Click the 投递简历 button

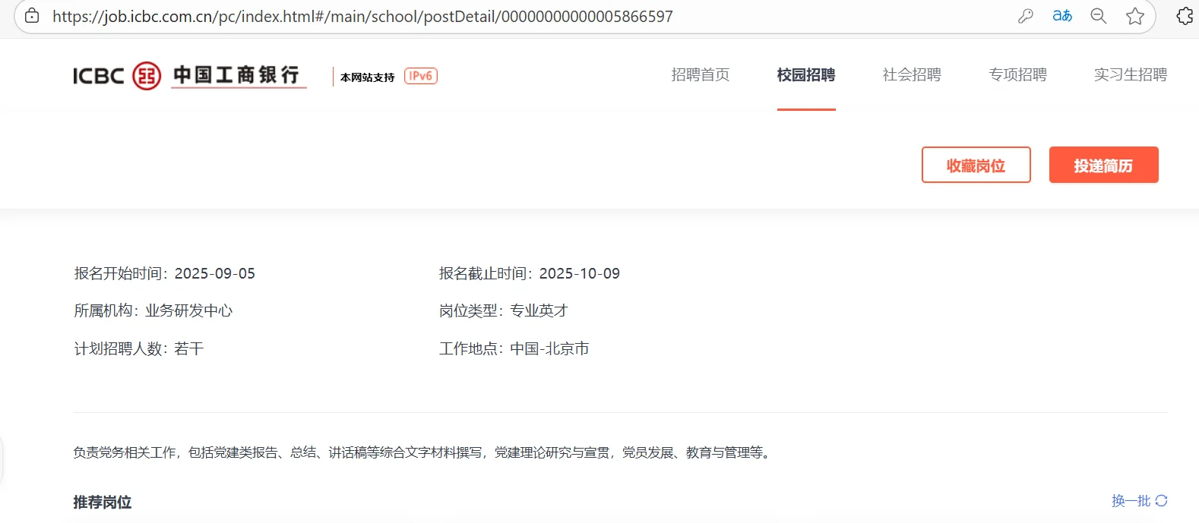click(1104, 165)
